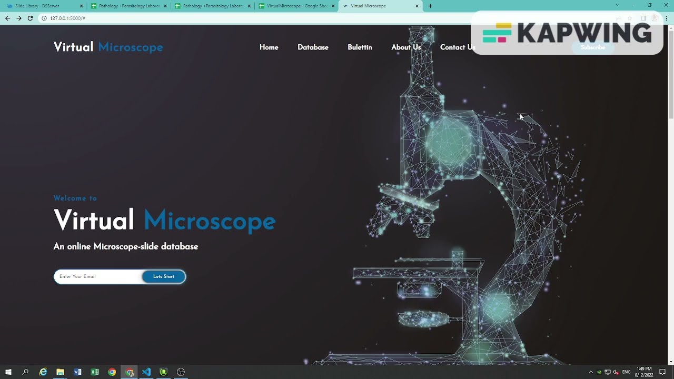Screen dimensions: 674x379
Task: Open OBS Studio from the taskbar
Action: pos(181,372)
